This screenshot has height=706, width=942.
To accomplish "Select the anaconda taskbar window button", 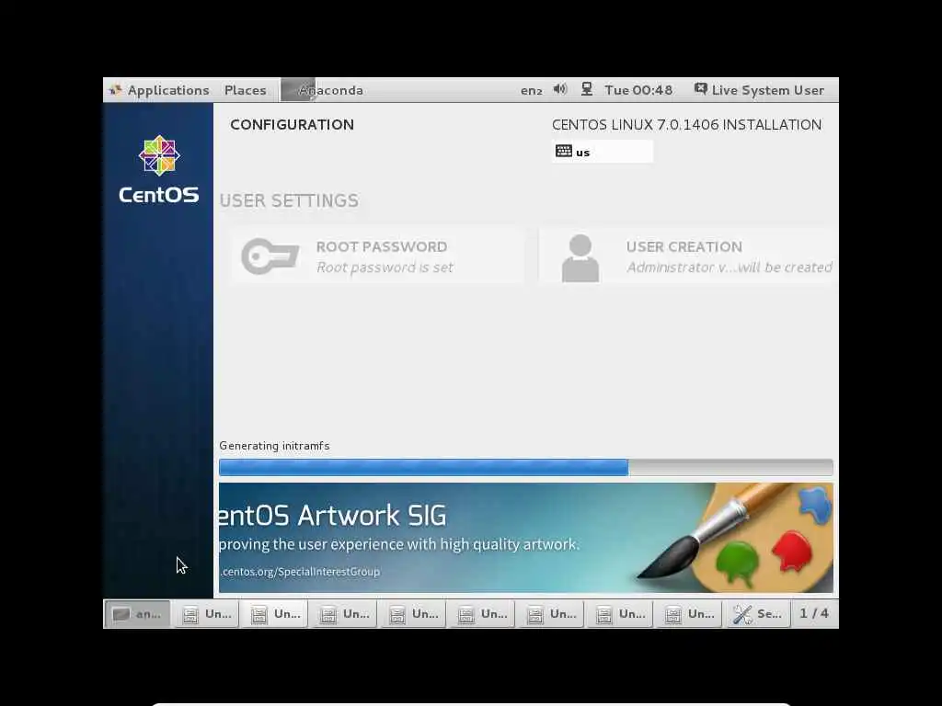I will pyautogui.click(x=137, y=613).
